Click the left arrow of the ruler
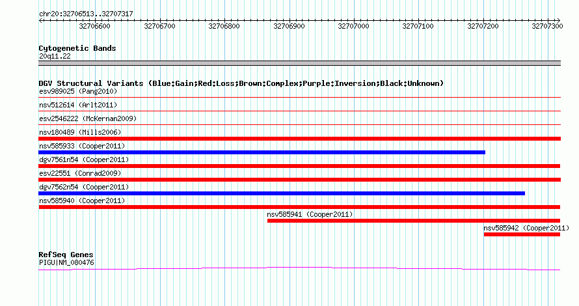This screenshot has height=306, width=579. (40, 21)
